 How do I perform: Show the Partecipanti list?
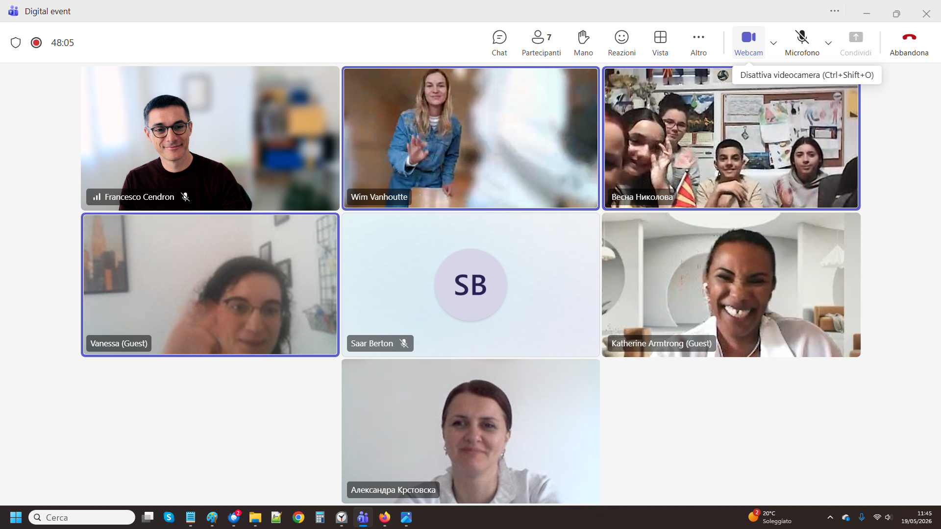(541, 43)
